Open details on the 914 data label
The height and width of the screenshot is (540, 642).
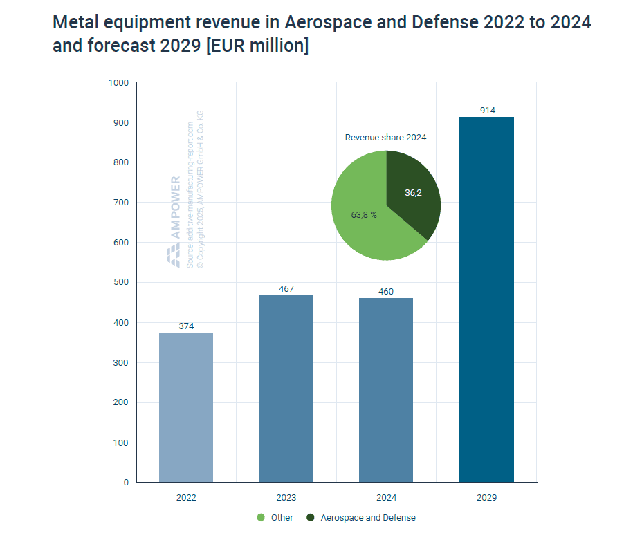coord(486,111)
